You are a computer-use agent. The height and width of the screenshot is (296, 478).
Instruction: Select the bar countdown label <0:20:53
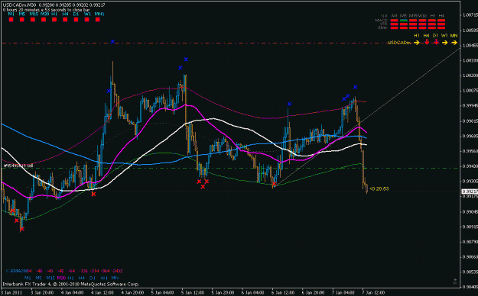click(379, 189)
